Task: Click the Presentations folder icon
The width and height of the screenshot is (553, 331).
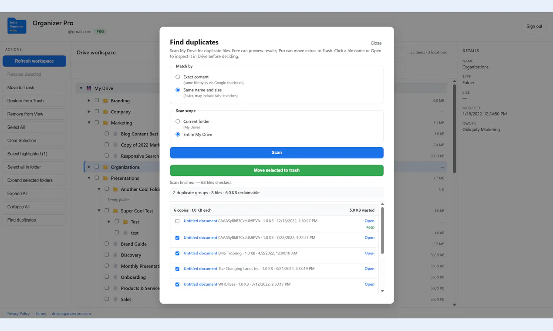Action: point(105,178)
